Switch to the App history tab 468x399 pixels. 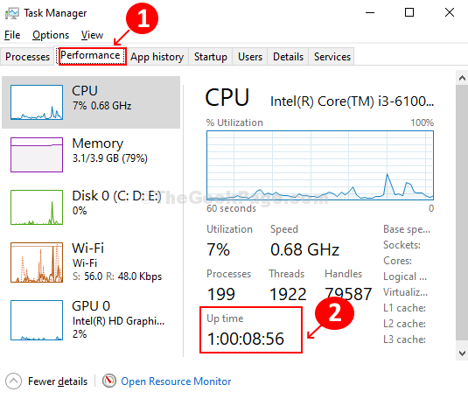pos(157,57)
